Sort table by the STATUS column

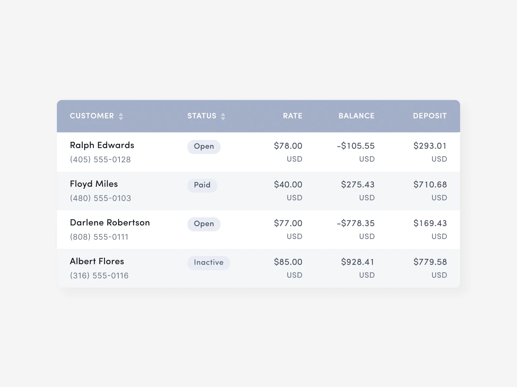(x=202, y=116)
